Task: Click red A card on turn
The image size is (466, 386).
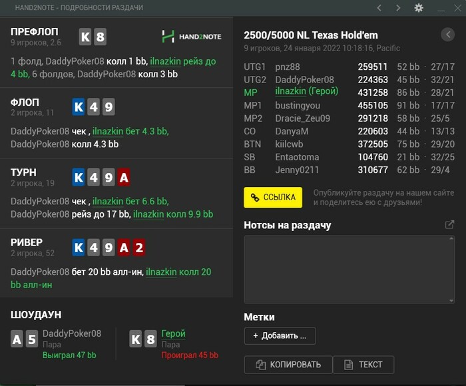Action: click(x=124, y=178)
